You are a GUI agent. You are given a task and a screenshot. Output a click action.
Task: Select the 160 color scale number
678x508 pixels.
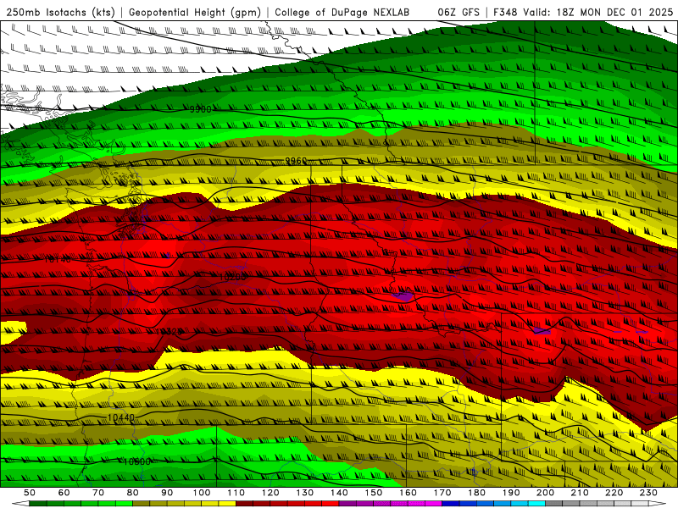click(408, 493)
